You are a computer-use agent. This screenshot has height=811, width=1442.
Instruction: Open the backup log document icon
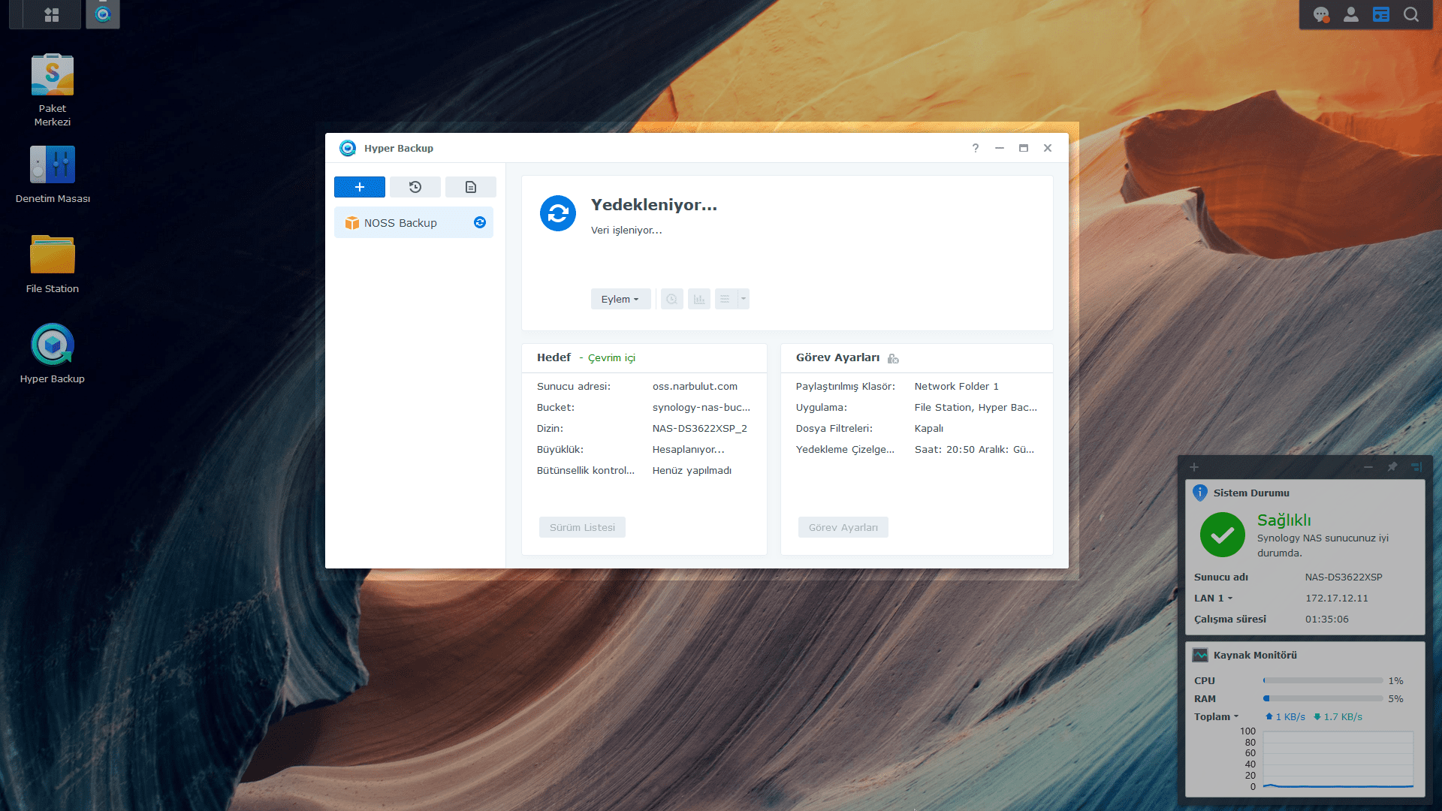470,187
